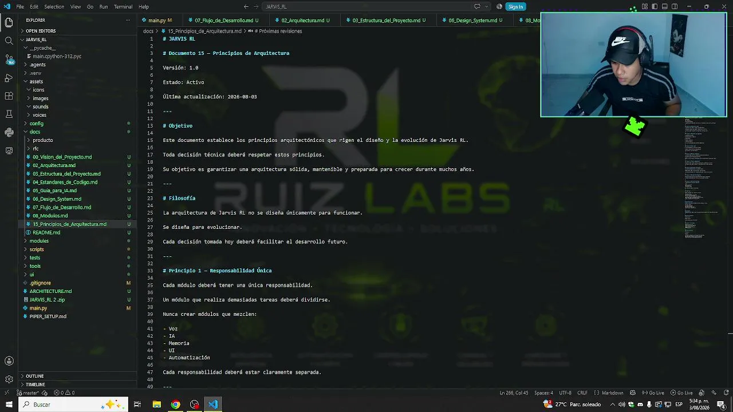Open Explorer views and more actions menu

[128, 20]
